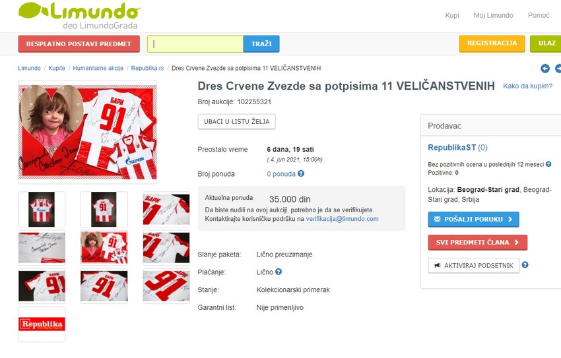This screenshot has width=561, height=358.
Task: Click the Republika logo thumbnail
Action: pyautogui.click(x=42, y=324)
